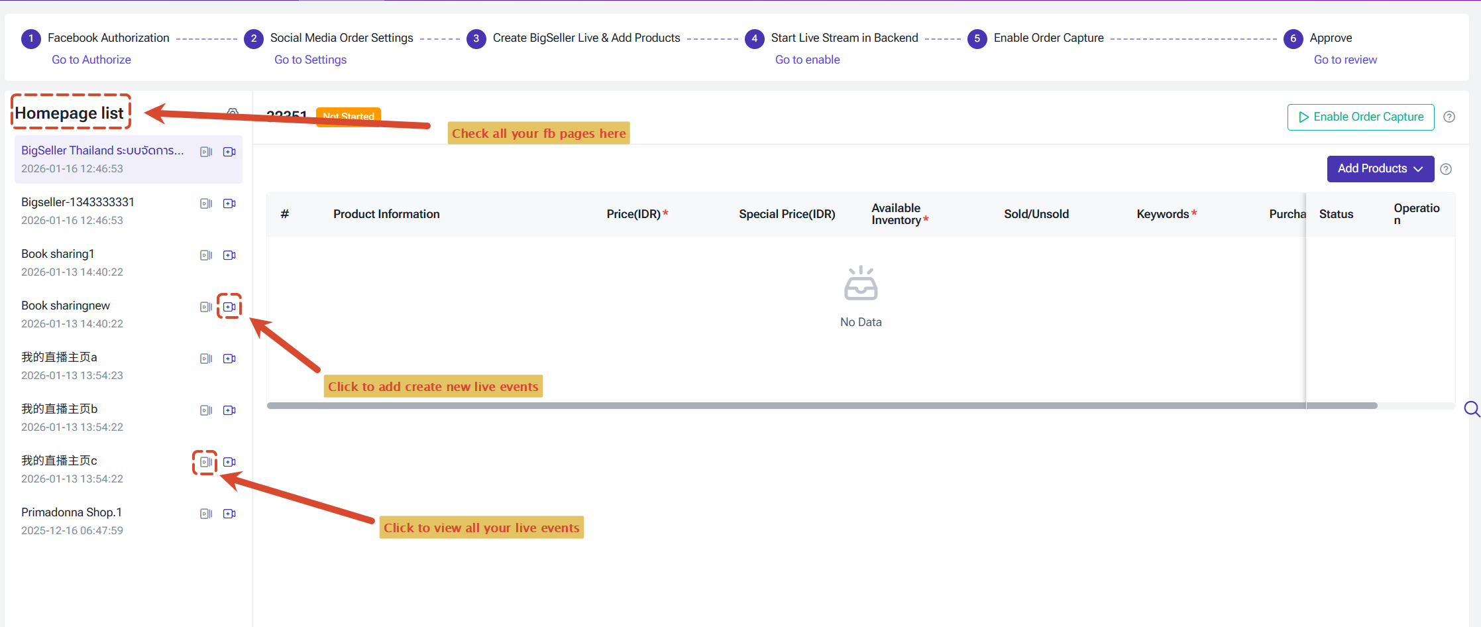The image size is (1481, 627).
Task: Create new live event for Book sharing1
Action: 229,255
